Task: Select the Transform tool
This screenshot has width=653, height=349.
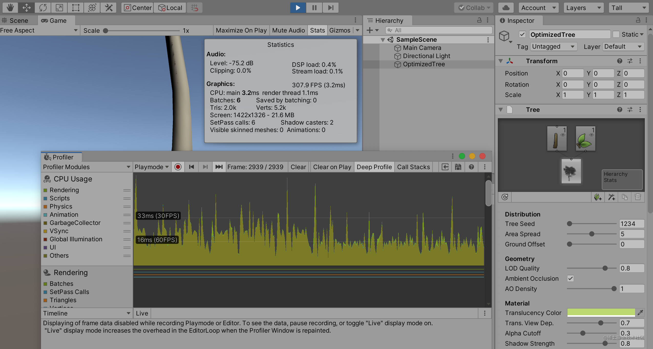Action: pyautogui.click(x=92, y=8)
